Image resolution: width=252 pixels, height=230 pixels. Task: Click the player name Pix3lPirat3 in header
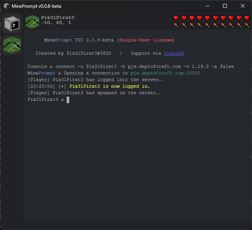58,17
